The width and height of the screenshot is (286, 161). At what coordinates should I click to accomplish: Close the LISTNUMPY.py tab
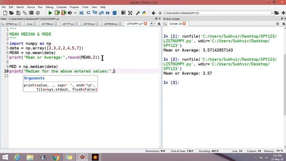click(x=145, y=24)
